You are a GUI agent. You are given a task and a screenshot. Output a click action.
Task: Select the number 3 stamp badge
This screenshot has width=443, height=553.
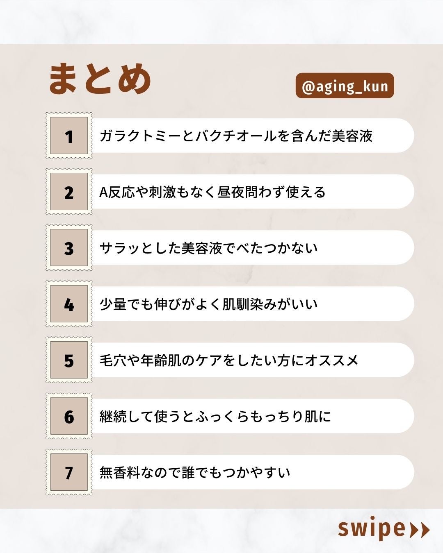click(x=69, y=248)
